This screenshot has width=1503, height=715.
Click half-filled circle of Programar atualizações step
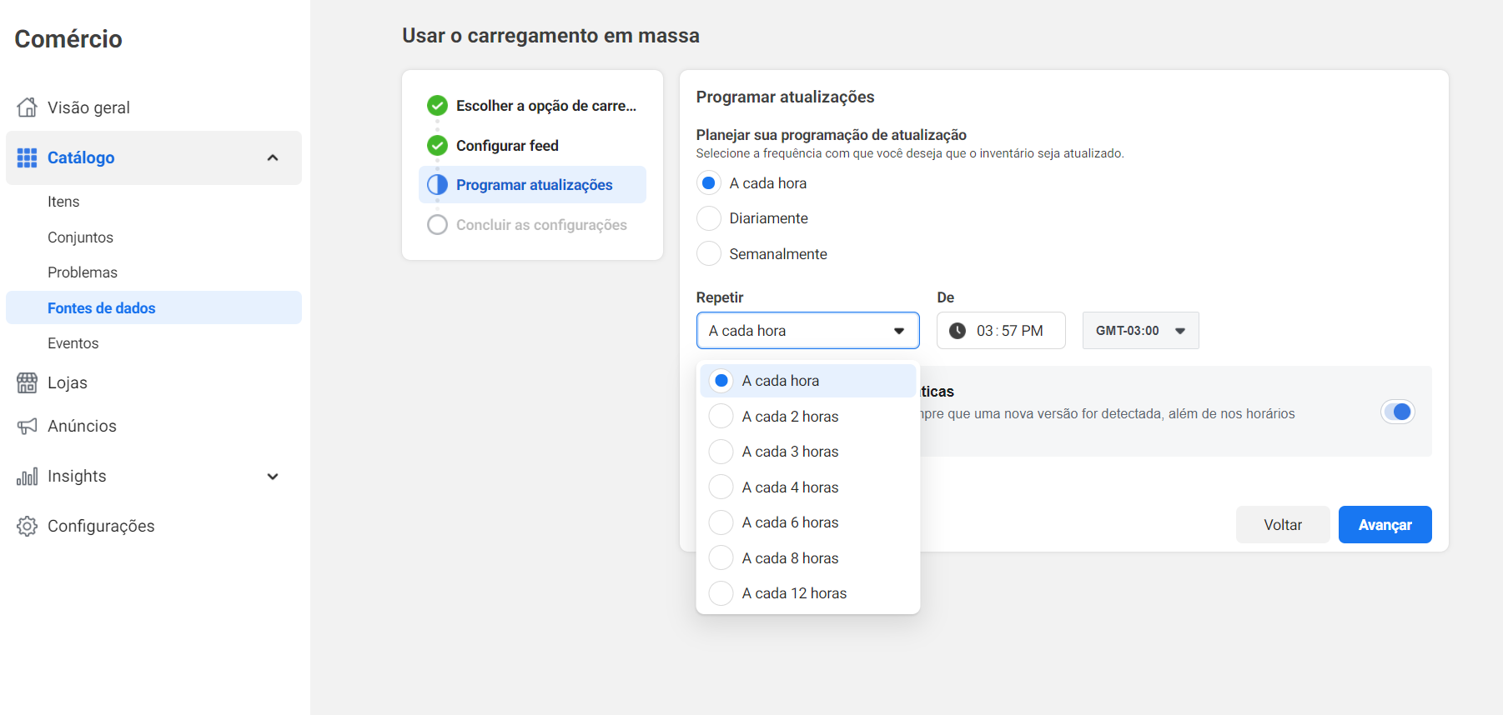pyautogui.click(x=437, y=185)
